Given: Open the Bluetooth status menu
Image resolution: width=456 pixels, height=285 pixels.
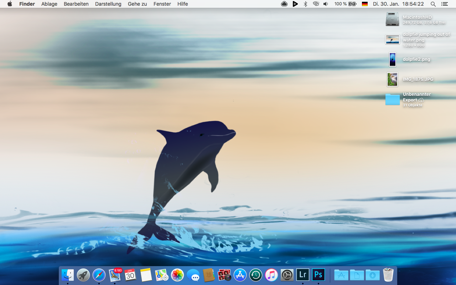Looking at the screenshot, I should pos(305,4).
